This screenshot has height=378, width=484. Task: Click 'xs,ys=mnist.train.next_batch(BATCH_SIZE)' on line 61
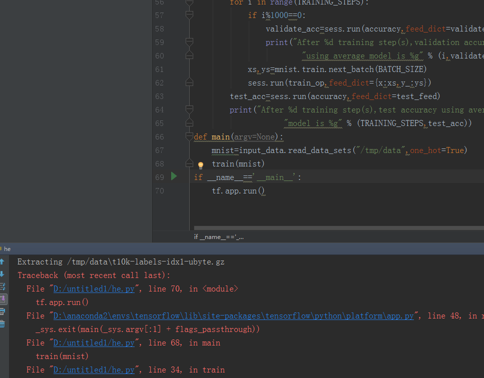pos(337,69)
